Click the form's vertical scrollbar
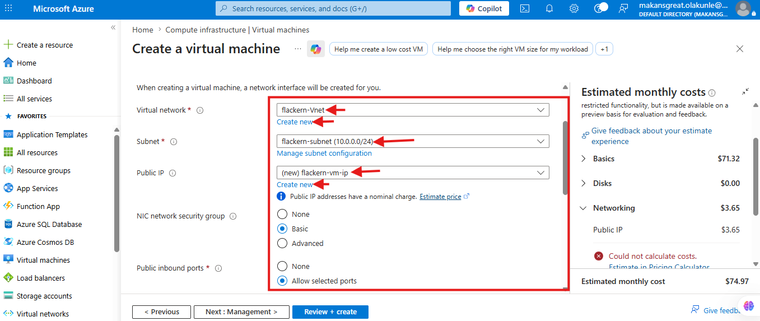The height and width of the screenshot is (321, 760). (x=565, y=158)
